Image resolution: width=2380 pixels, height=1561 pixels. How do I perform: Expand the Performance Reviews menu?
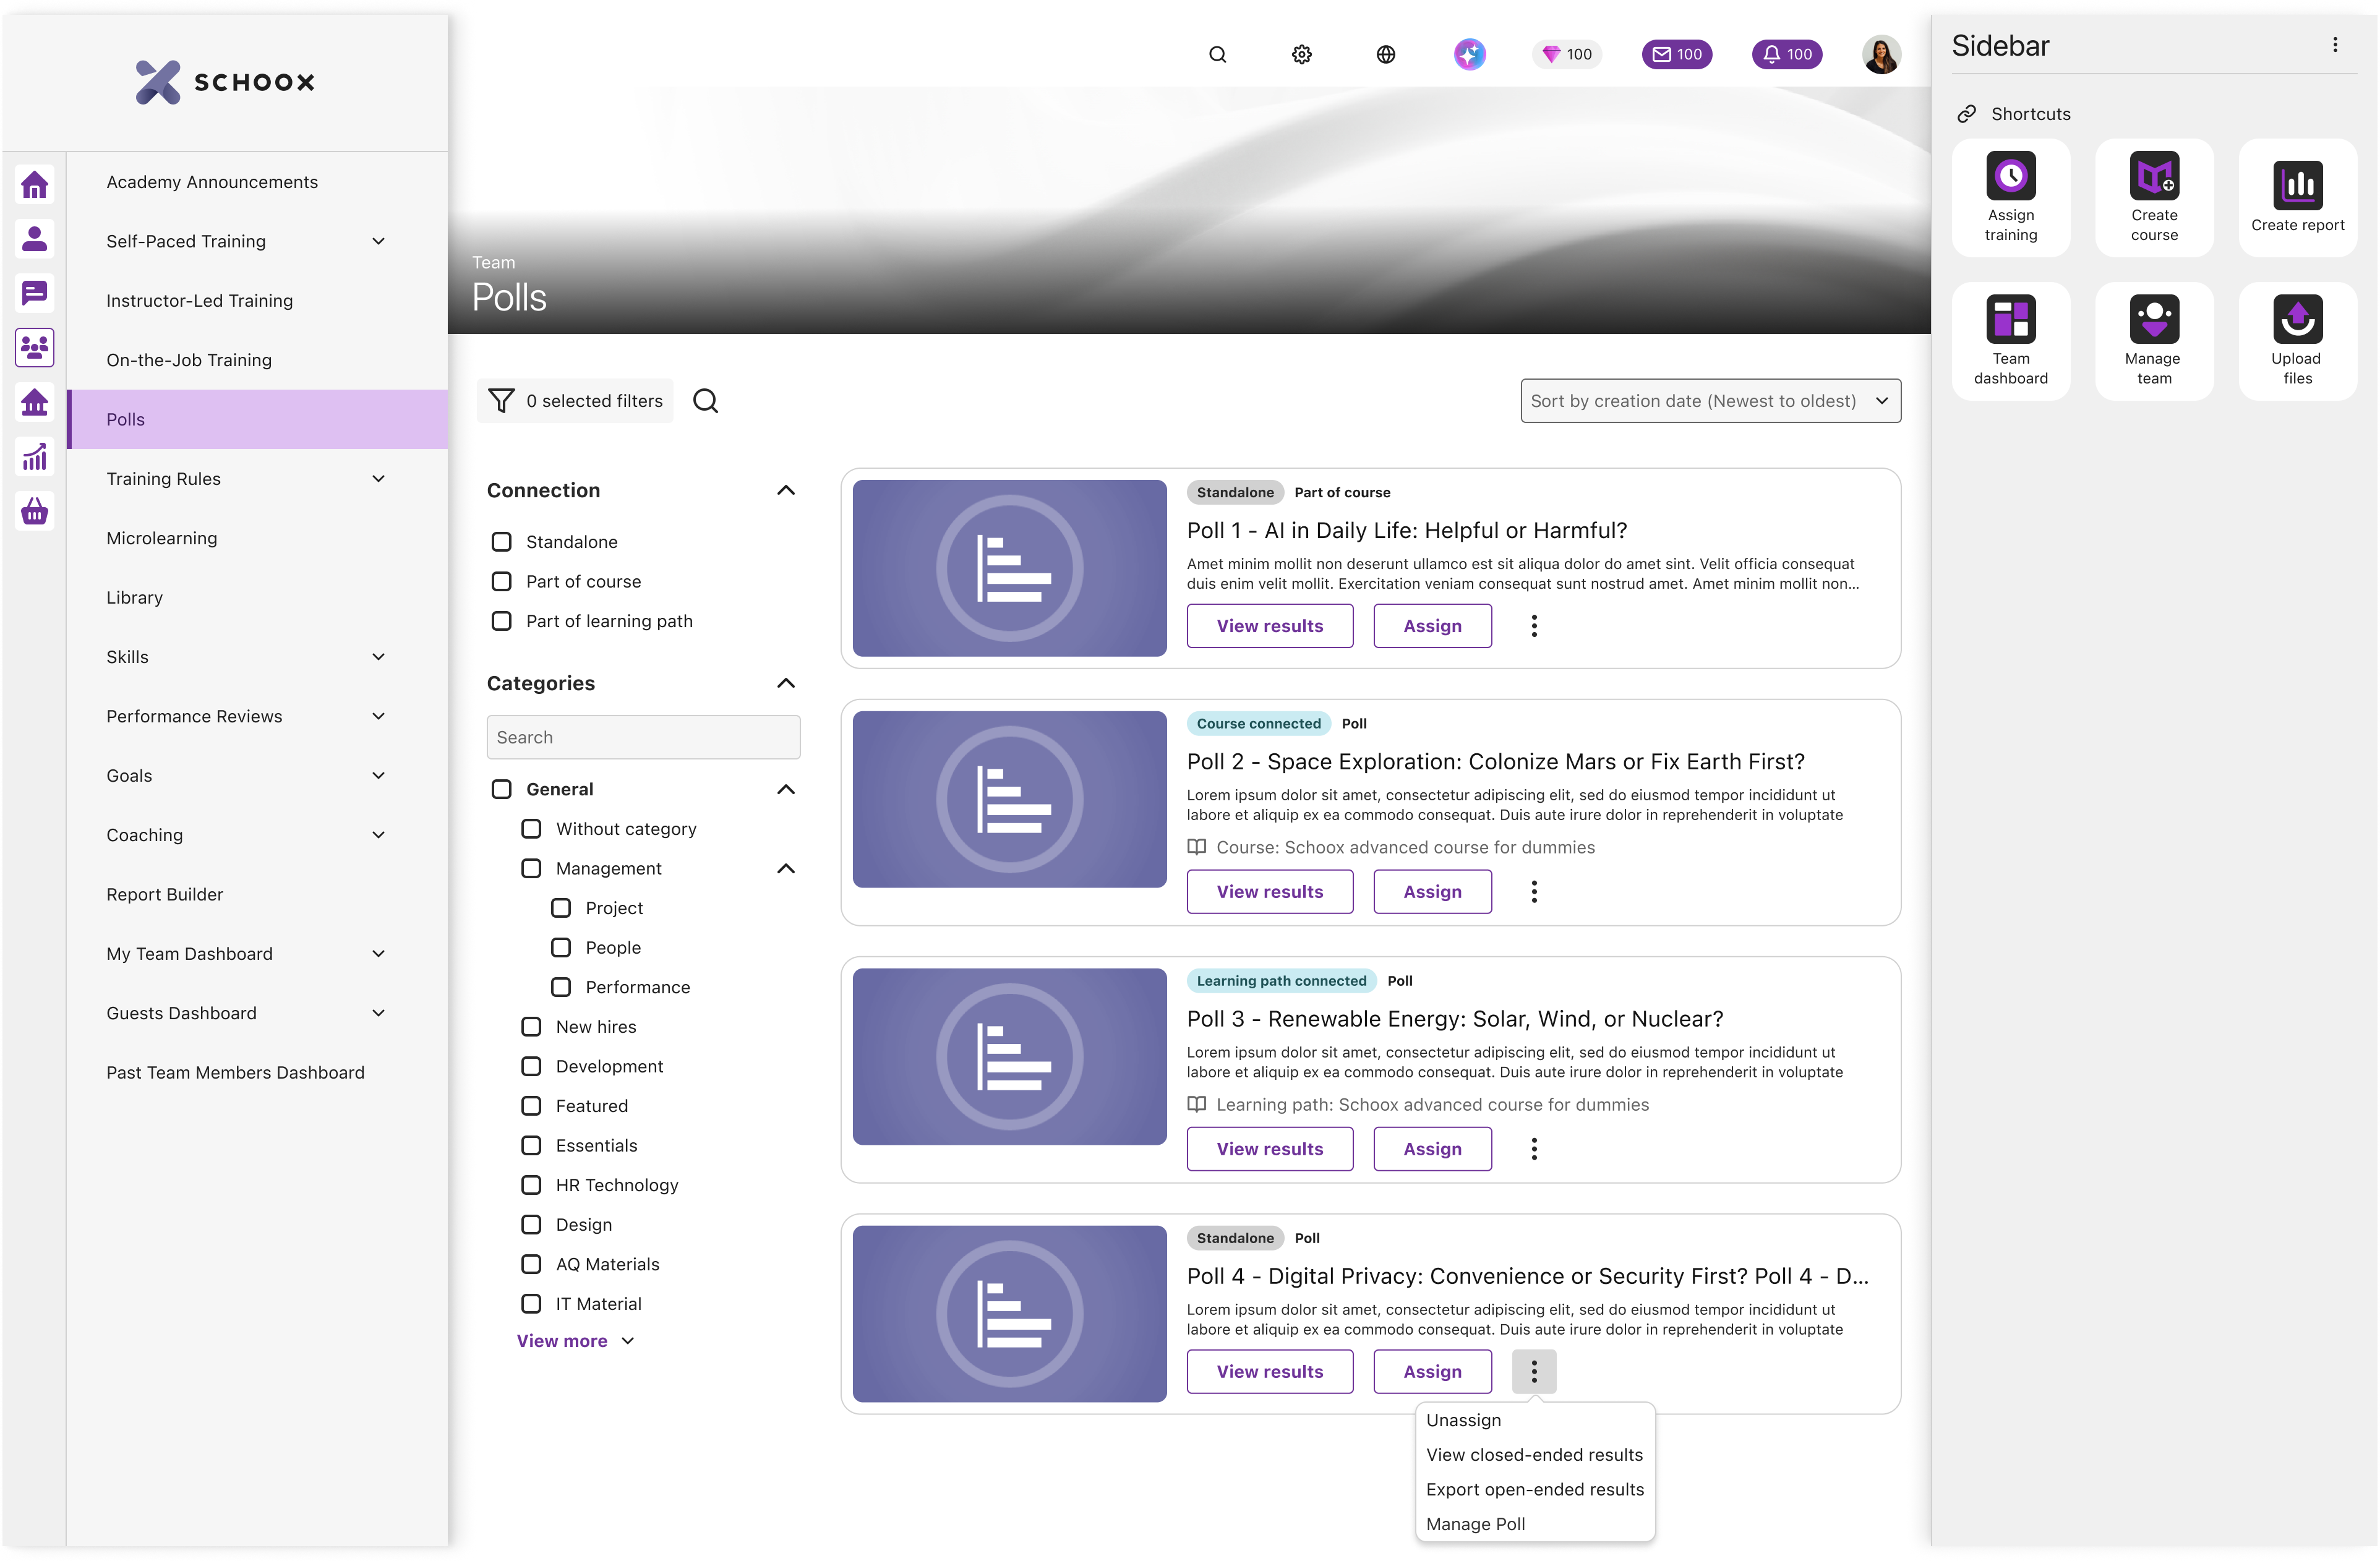(x=378, y=716)
